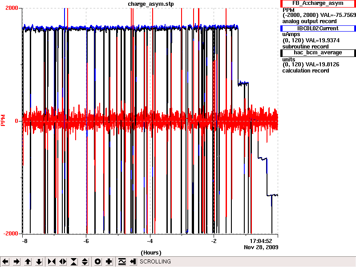Click the '17:04:52' timestamp label
The width and height of the screenshot is (356, 267).
(x=261, y=241)
